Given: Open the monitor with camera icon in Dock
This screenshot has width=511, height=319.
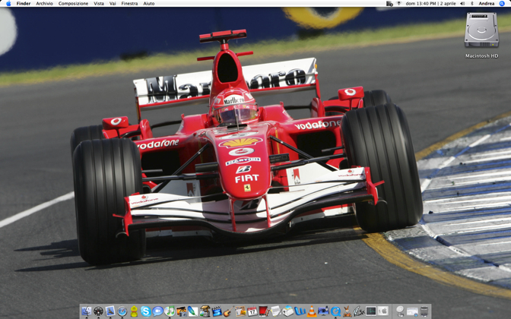Looking at the screenshot, I should [x=323, y=311].
